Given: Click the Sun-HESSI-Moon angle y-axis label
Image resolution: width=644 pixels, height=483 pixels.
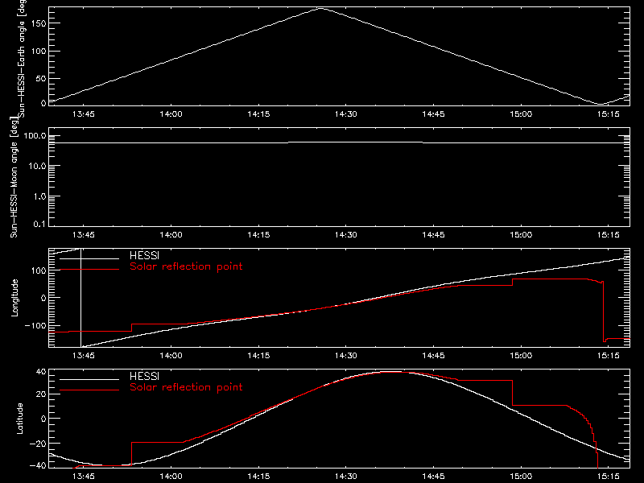Looking at the screenshot, I should click(x=14, y=177).
